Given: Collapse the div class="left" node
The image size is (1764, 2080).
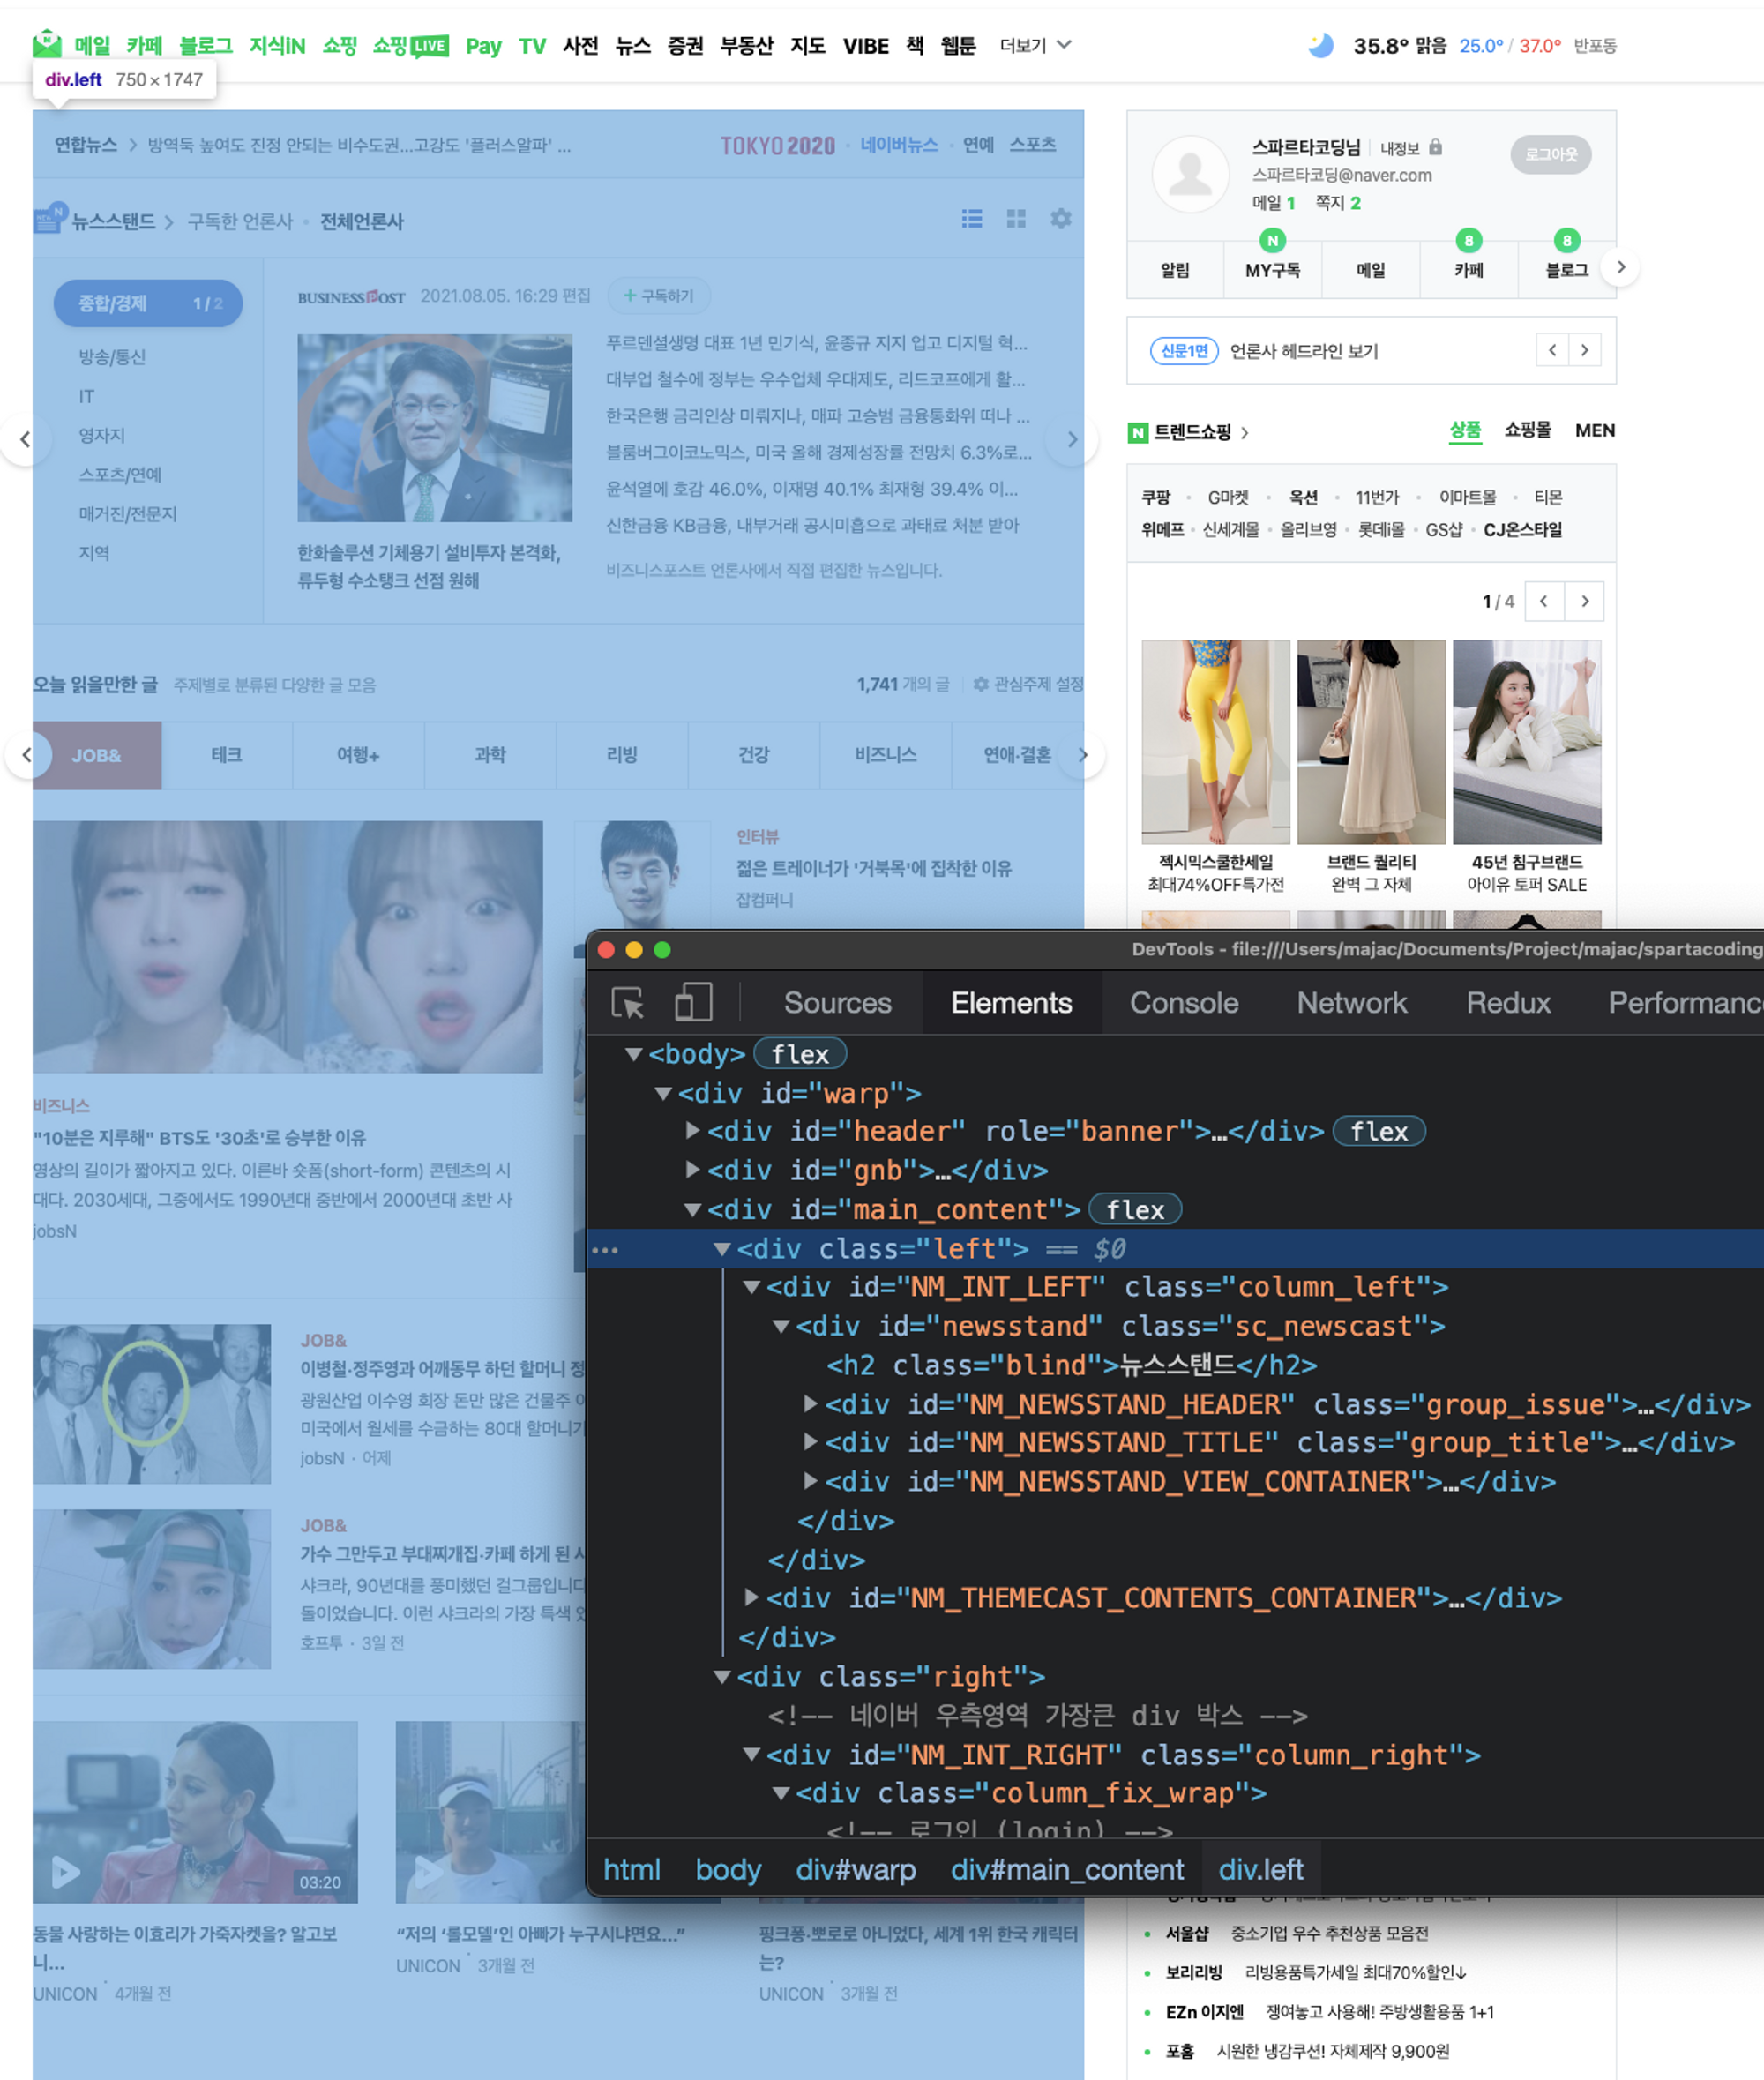Looking at the screenshot, I should pos(722,1249).
